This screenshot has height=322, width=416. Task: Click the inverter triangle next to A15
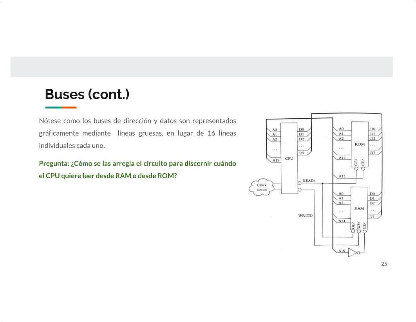click(353, 253)
